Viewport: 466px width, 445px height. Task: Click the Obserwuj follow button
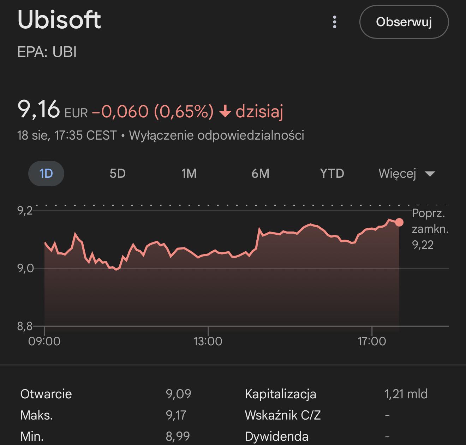pyautogui.click(x=404, y=22)
